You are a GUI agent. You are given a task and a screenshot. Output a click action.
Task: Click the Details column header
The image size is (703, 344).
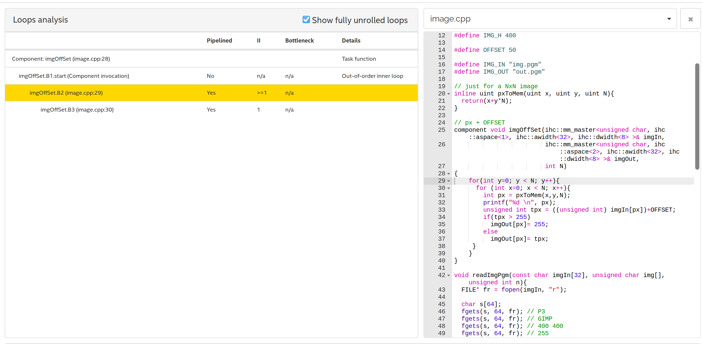351,41
